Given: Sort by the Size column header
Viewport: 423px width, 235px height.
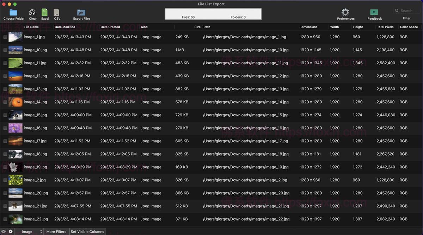Looking at the screenshot, I should pos(197,27).
